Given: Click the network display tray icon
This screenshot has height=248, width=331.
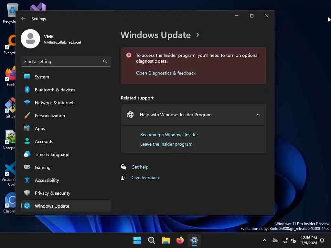Looking at the screenshot, I should tap(285, 240).
